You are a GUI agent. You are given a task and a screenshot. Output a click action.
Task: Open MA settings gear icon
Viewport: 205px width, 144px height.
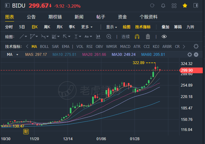(x=190, y=55)
